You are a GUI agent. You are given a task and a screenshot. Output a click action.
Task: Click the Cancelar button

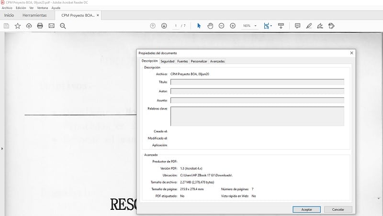[338, 209]
